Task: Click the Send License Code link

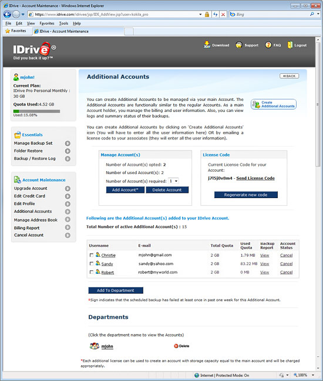Action: pyautogui.click(x=255, y=178)
